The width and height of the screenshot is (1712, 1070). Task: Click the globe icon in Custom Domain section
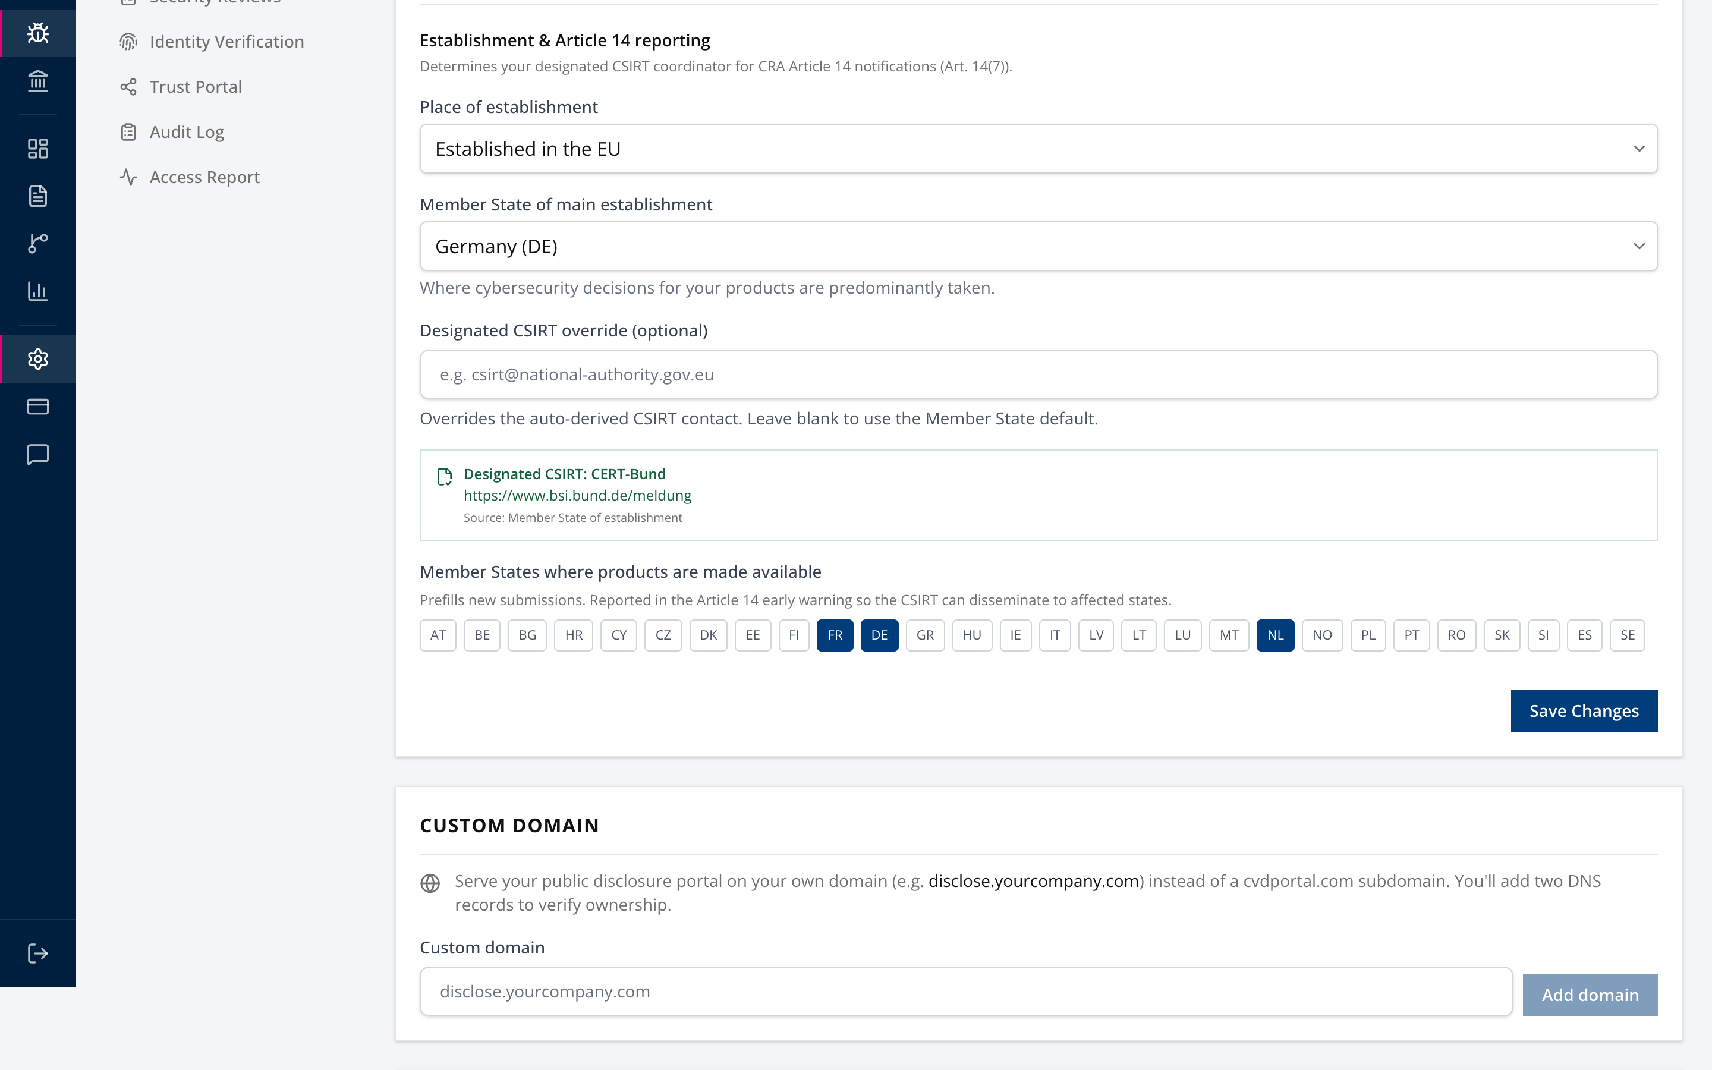pos(430,883)
